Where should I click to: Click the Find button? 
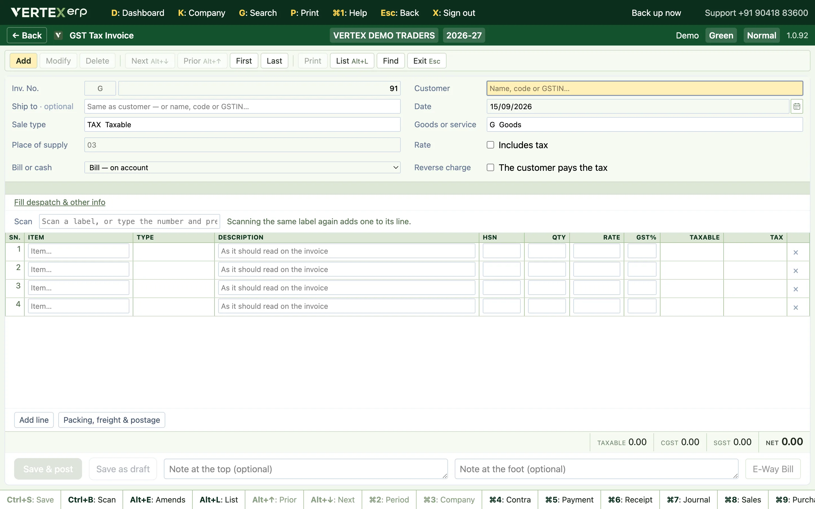[390, 61]
